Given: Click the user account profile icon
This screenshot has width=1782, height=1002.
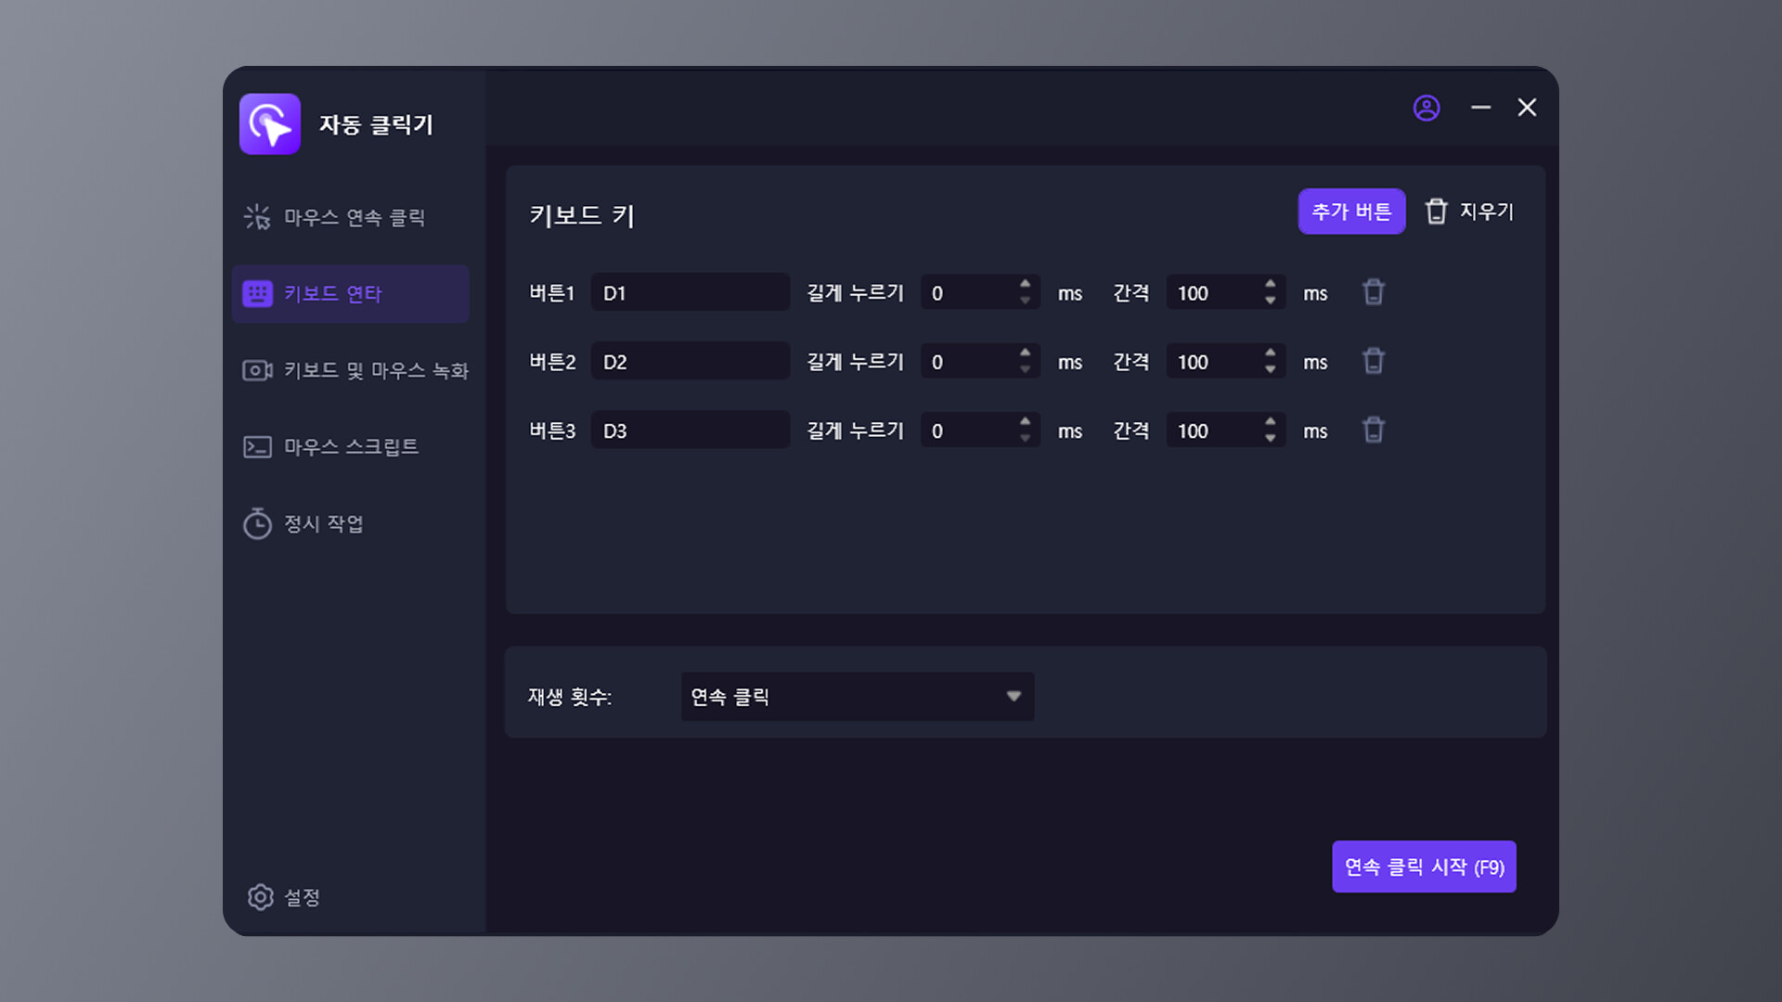Looking at the screenshot, I should coord(1427,109).
